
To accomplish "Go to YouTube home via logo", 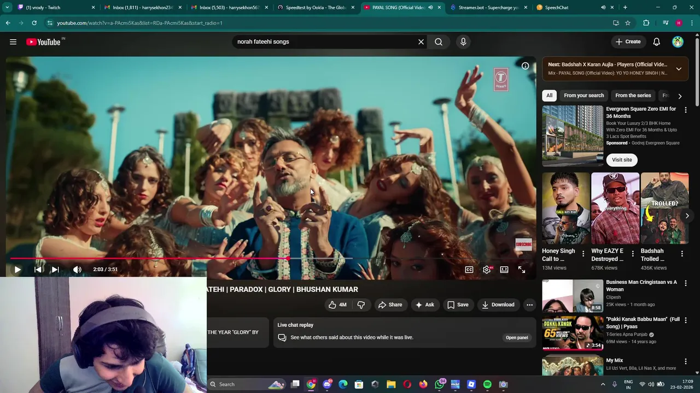I will pyautogui.click(x=43, y=42).
